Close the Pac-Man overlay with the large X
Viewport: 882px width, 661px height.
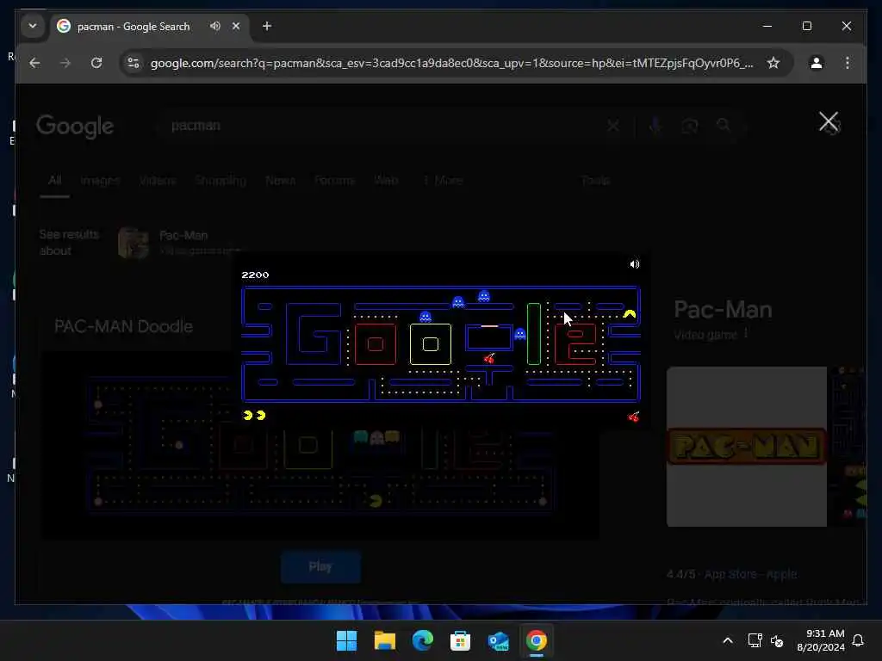(829, 121)
